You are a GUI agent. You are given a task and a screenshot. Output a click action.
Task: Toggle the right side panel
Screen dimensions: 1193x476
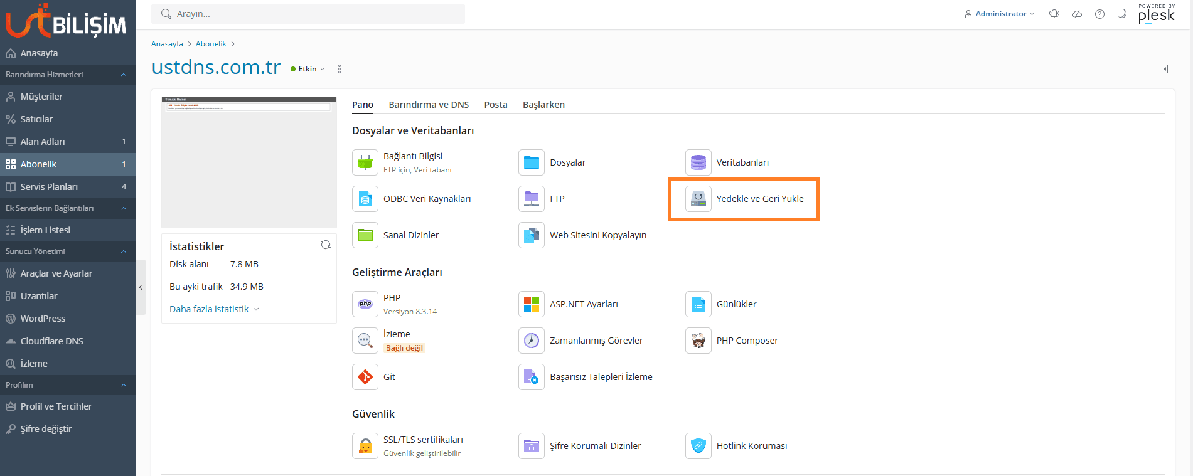pyautogui.click(x=1165, y=69)
